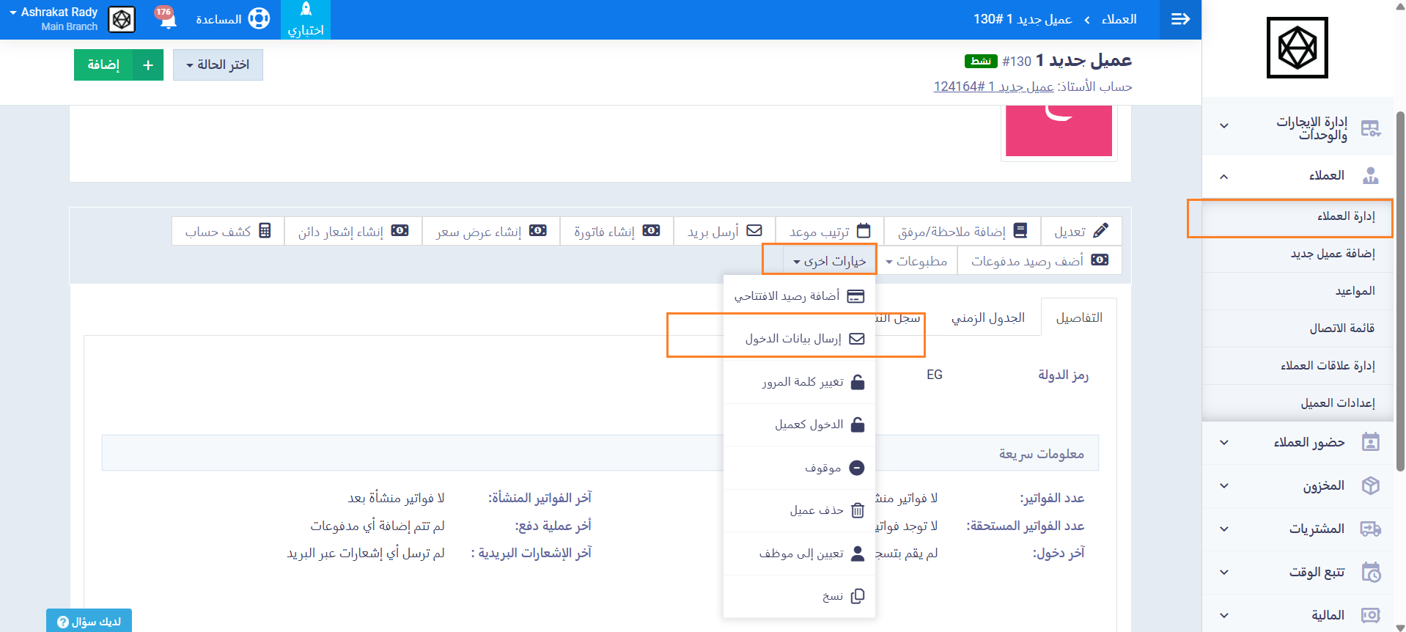Click the notification bell icon

[168, 20]
